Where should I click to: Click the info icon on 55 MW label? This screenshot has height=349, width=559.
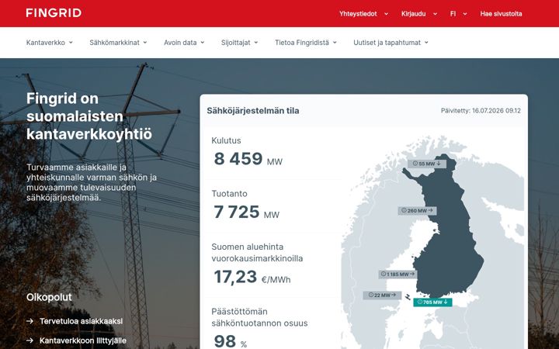(415, 164)
